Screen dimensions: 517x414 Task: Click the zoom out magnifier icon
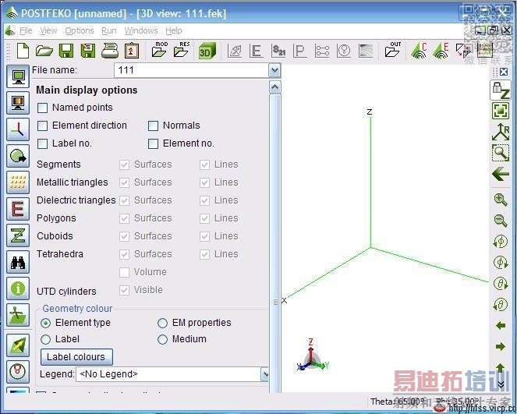(501, 221)
